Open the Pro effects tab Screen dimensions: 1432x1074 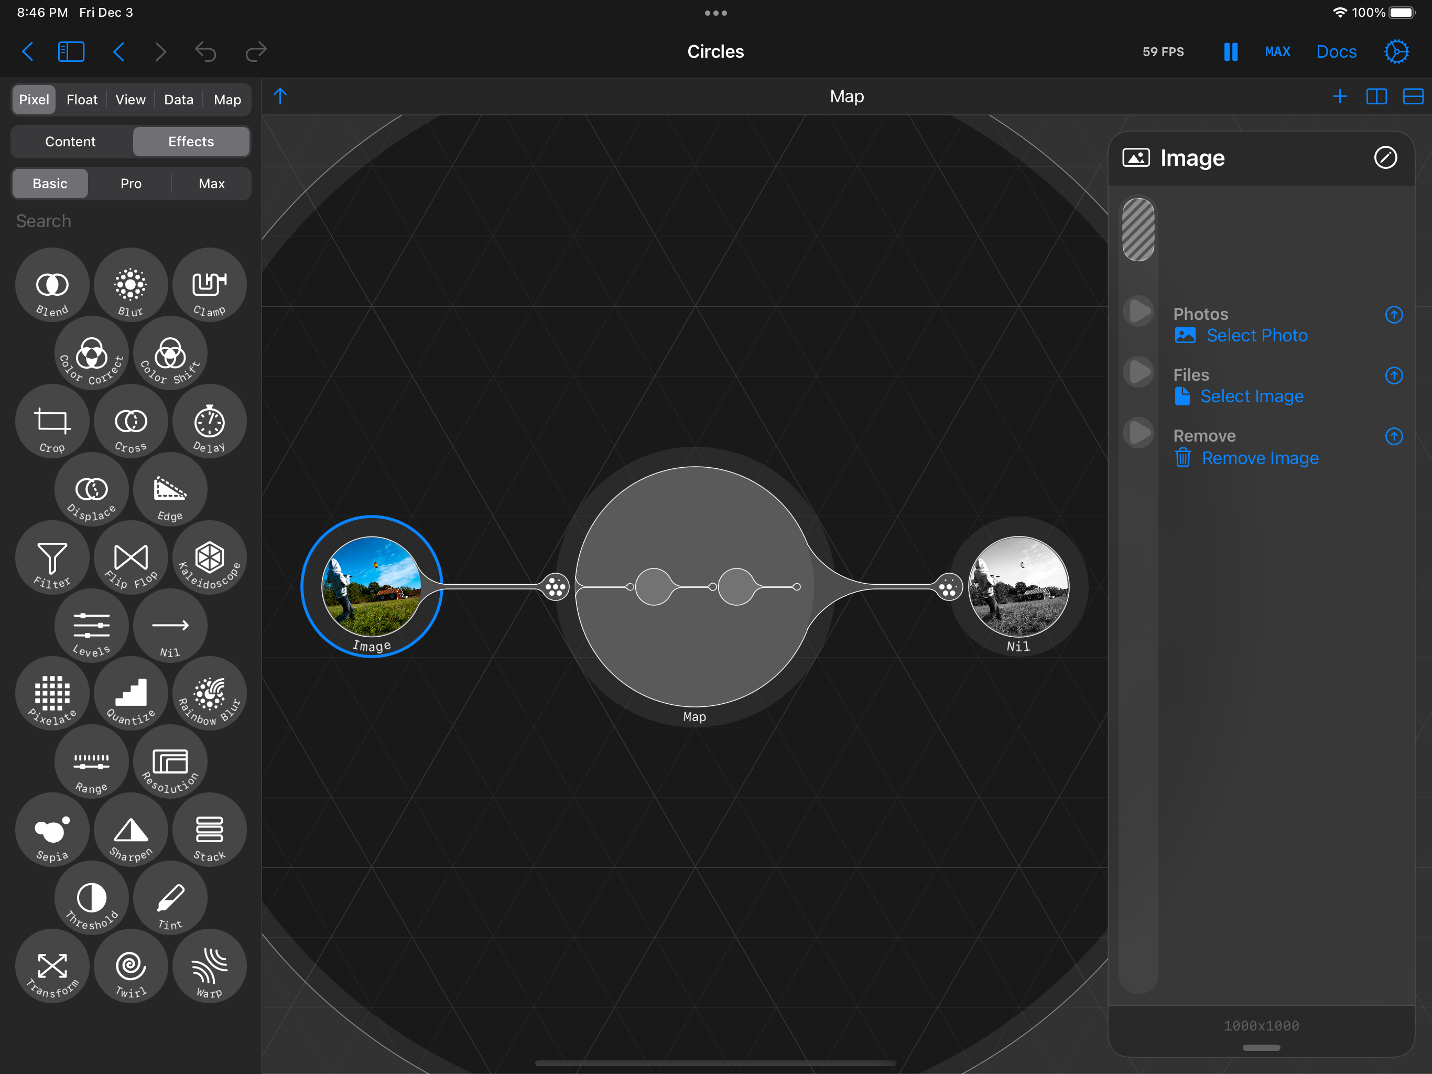coord(131,184)
